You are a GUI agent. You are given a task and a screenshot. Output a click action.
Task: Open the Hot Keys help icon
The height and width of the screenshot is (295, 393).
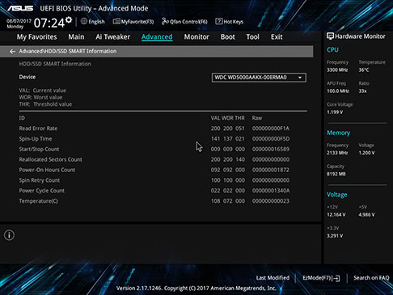[218, 21]
